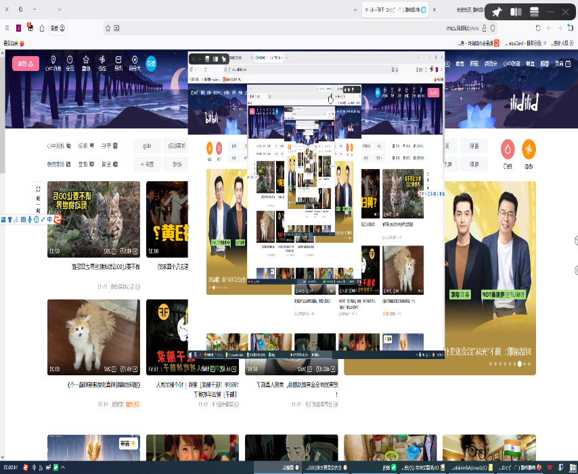
Task: Toggle the Sogou input 中 language mode
Action: [x=49, y=219]
